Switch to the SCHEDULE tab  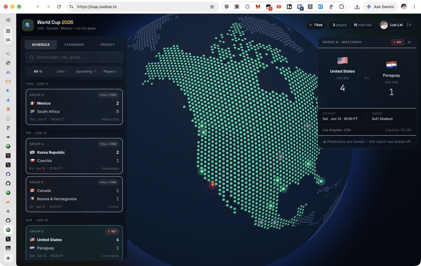pos(41,45)
